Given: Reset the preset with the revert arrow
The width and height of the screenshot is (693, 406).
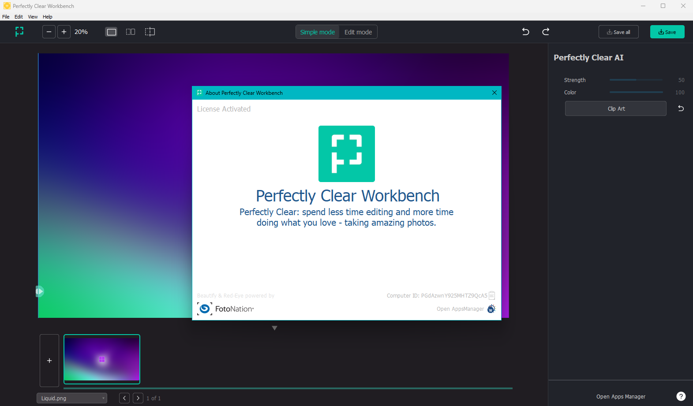Looking at the screenshot, I should pos(681,108).
